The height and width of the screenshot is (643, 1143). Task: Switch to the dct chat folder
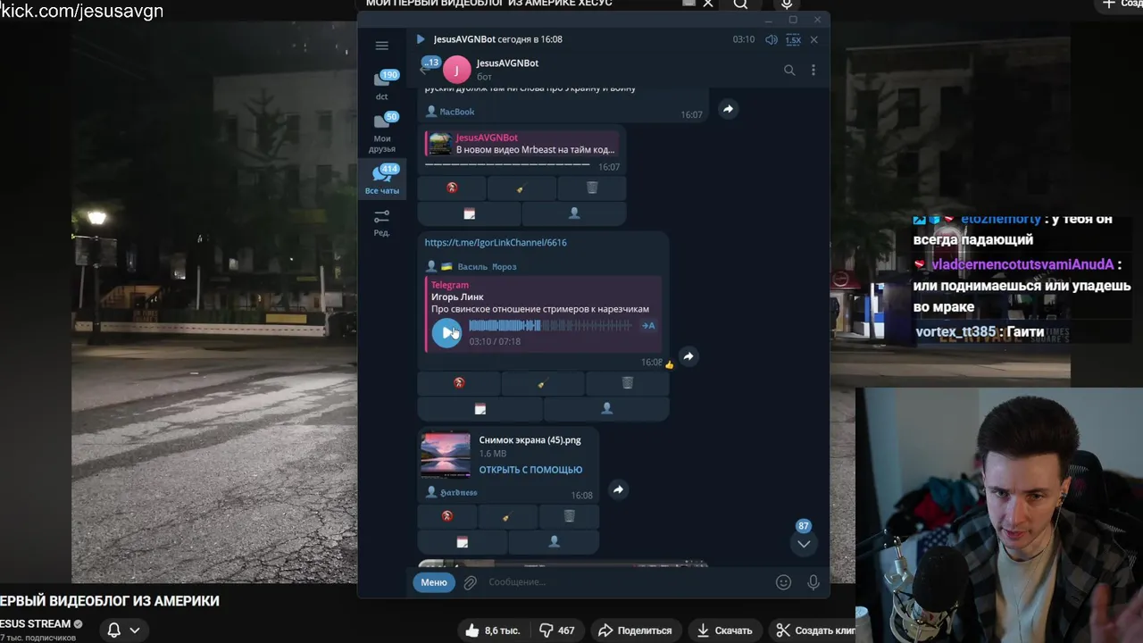(x=382, y=86)
